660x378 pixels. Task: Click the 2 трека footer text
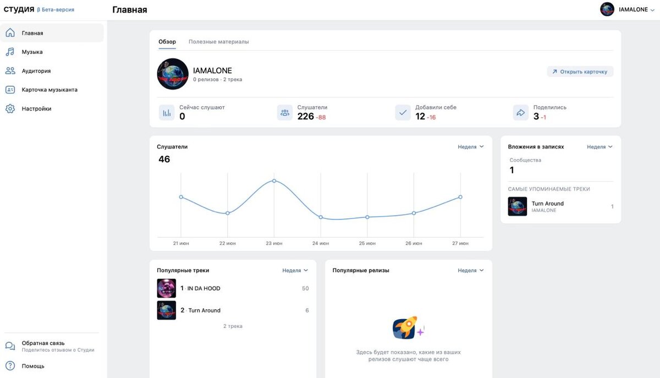[233, 326]
